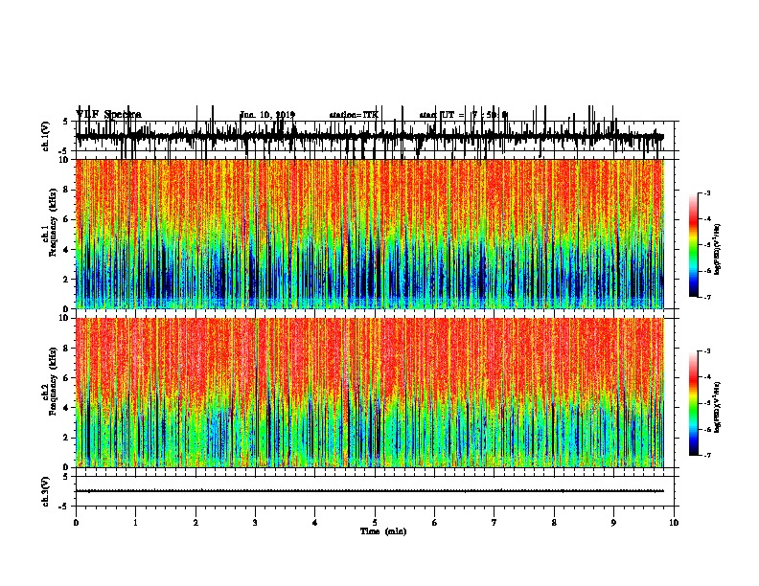
Task: Click the 'ch.1(V)' waveform axis label
Action: click(45, 136)
